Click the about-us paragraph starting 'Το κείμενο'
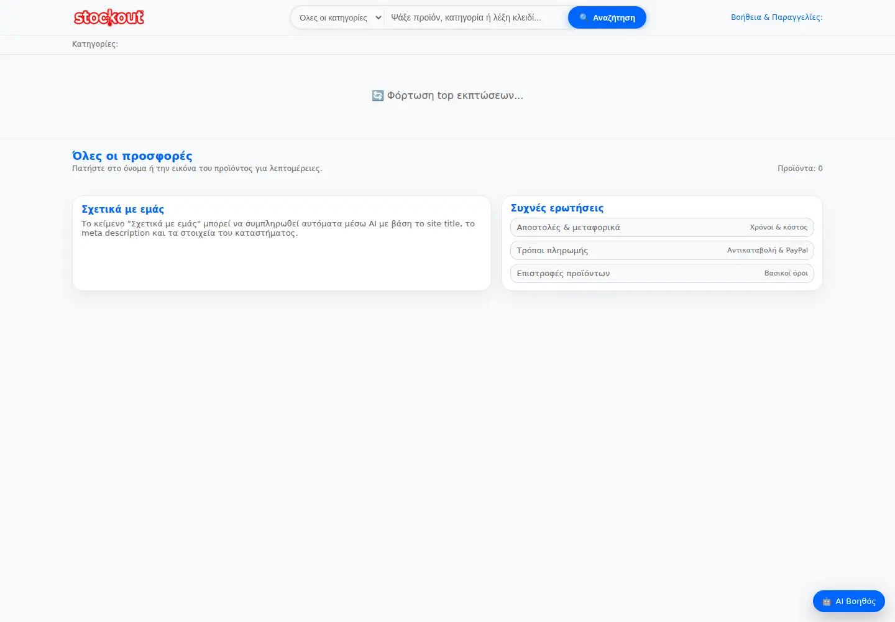The height and width of the screenshot is (622, 895). pos(278,228)
